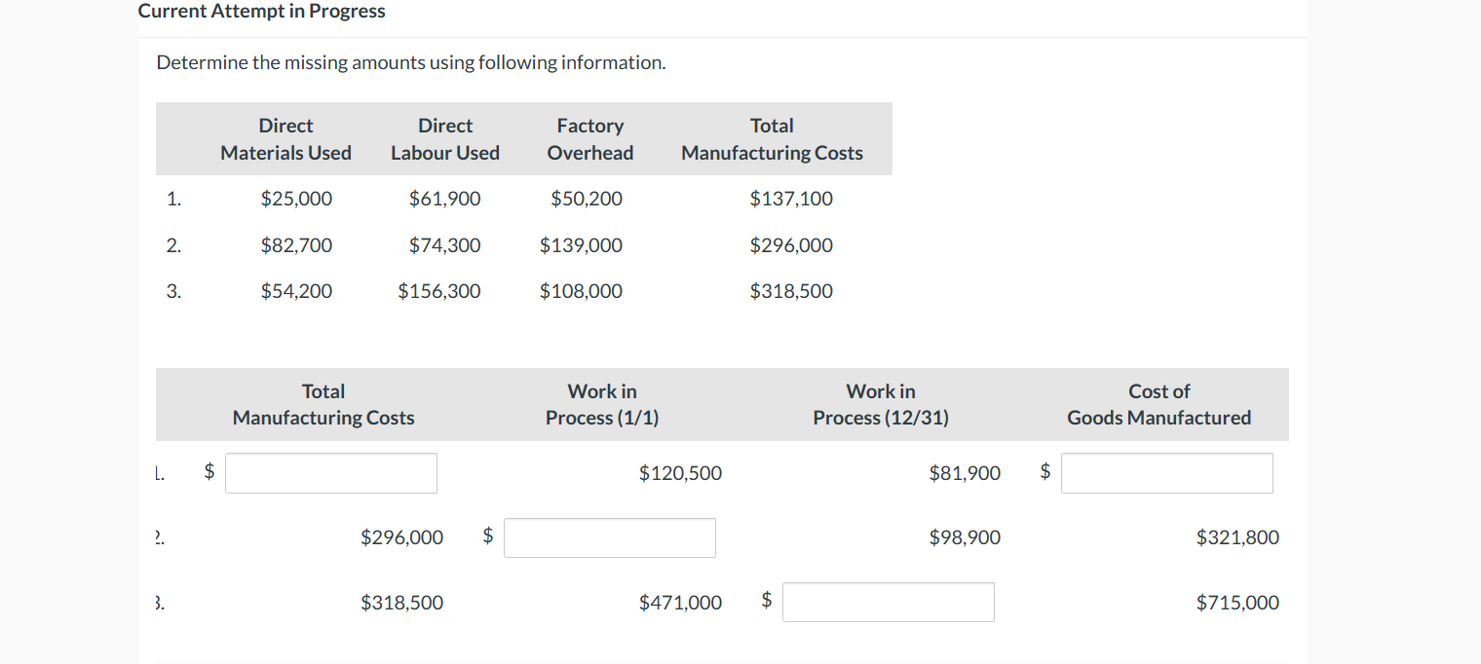The image size is (1481, 664).
Task: Select the Current Attempt in Progress heading
Action: pos(261,11)
